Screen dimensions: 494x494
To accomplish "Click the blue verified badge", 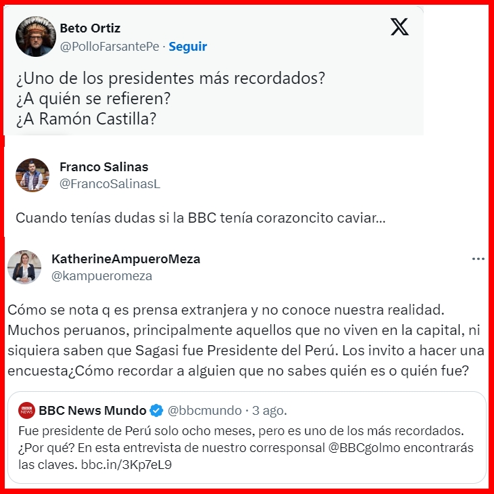I will tap(156, 411).
